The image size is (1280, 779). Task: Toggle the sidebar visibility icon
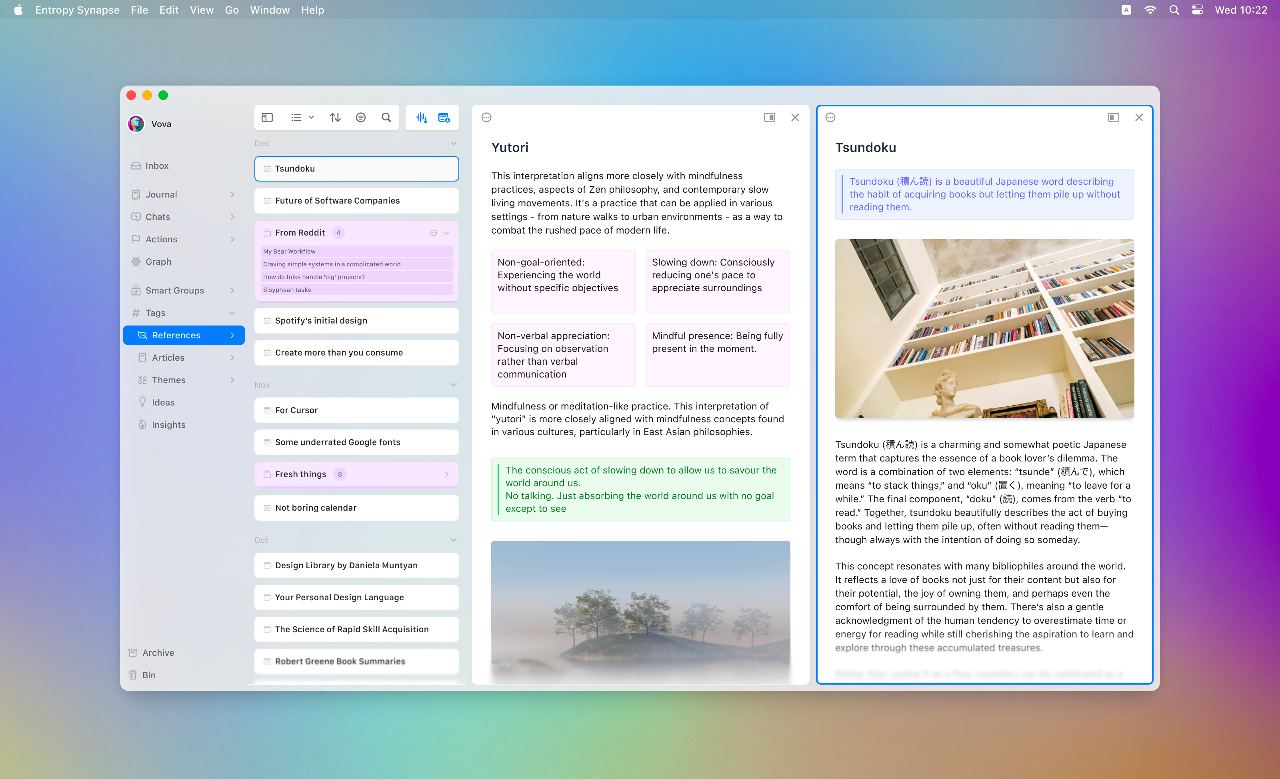(267, 117)
